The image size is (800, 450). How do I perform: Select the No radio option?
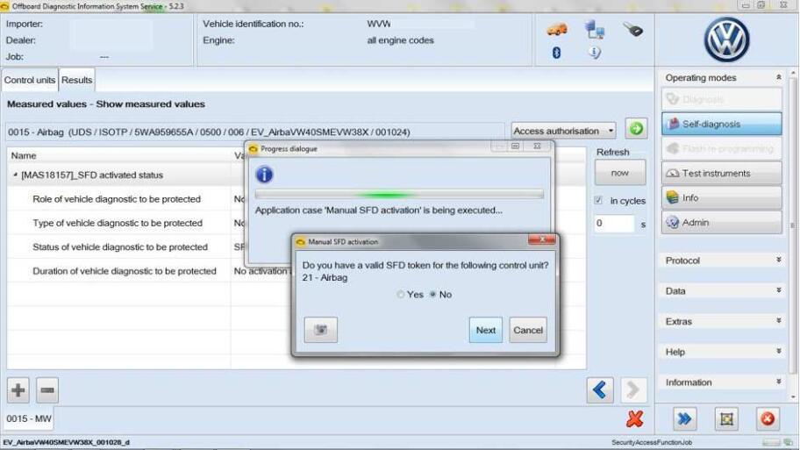[432, 295]
